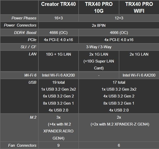Select the TRX40 PRO 10G column header

(98, 8)
